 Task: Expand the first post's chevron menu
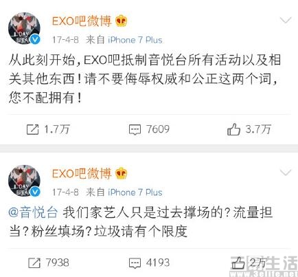point(286,21)
